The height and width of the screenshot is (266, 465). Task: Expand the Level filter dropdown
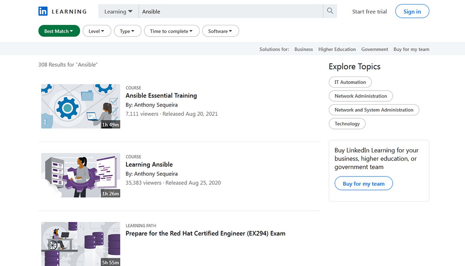coord(97,31)
